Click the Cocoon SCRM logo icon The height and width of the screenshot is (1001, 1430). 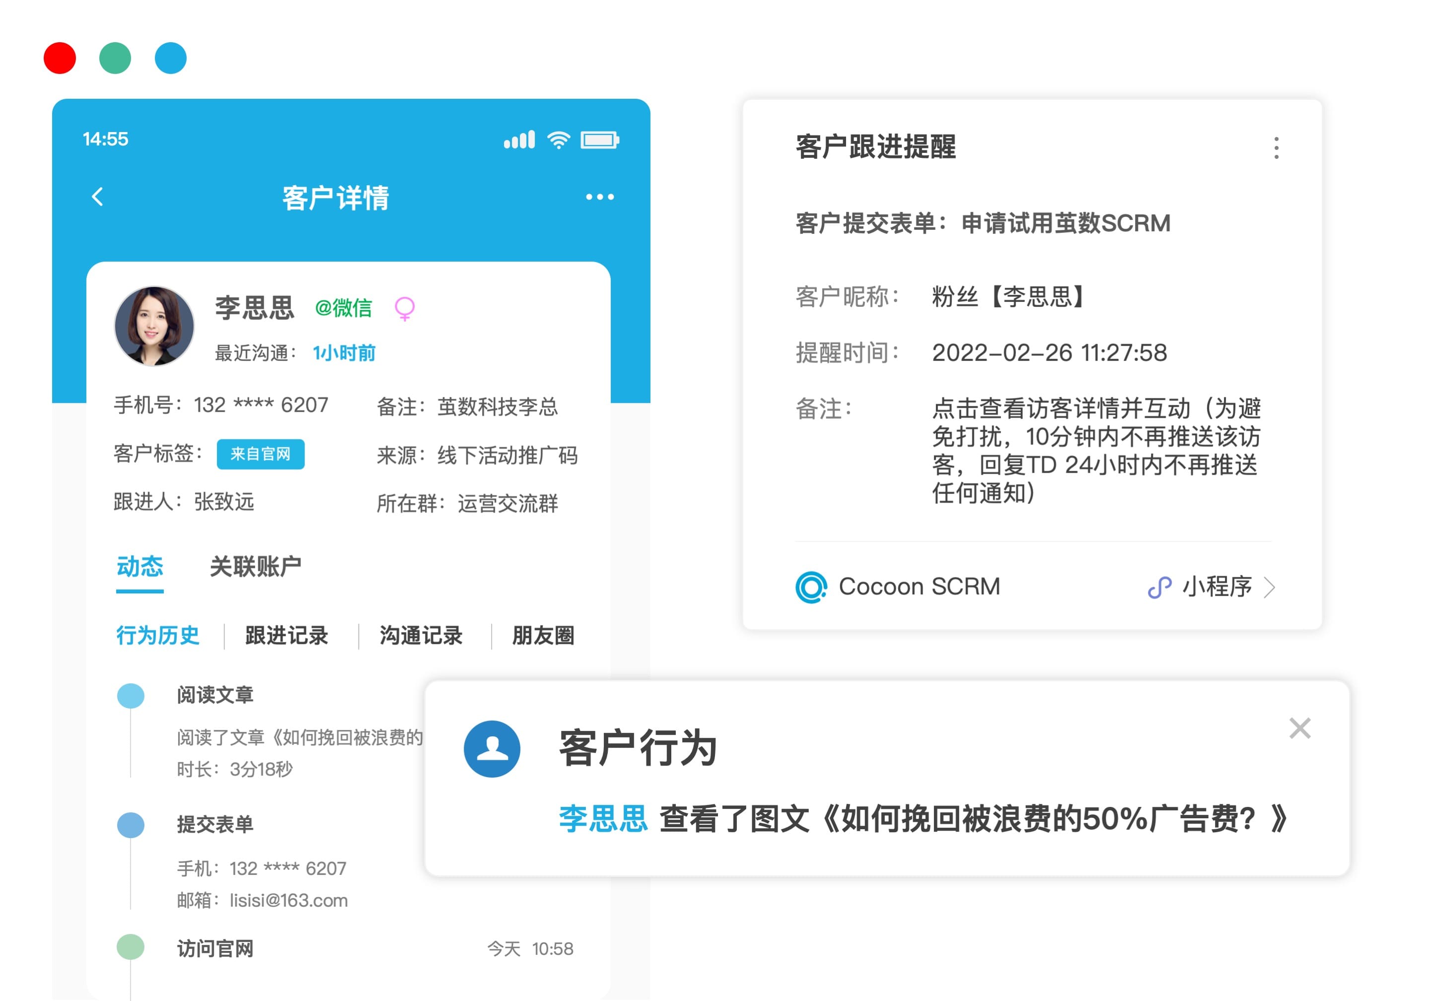tap(811, 587)
